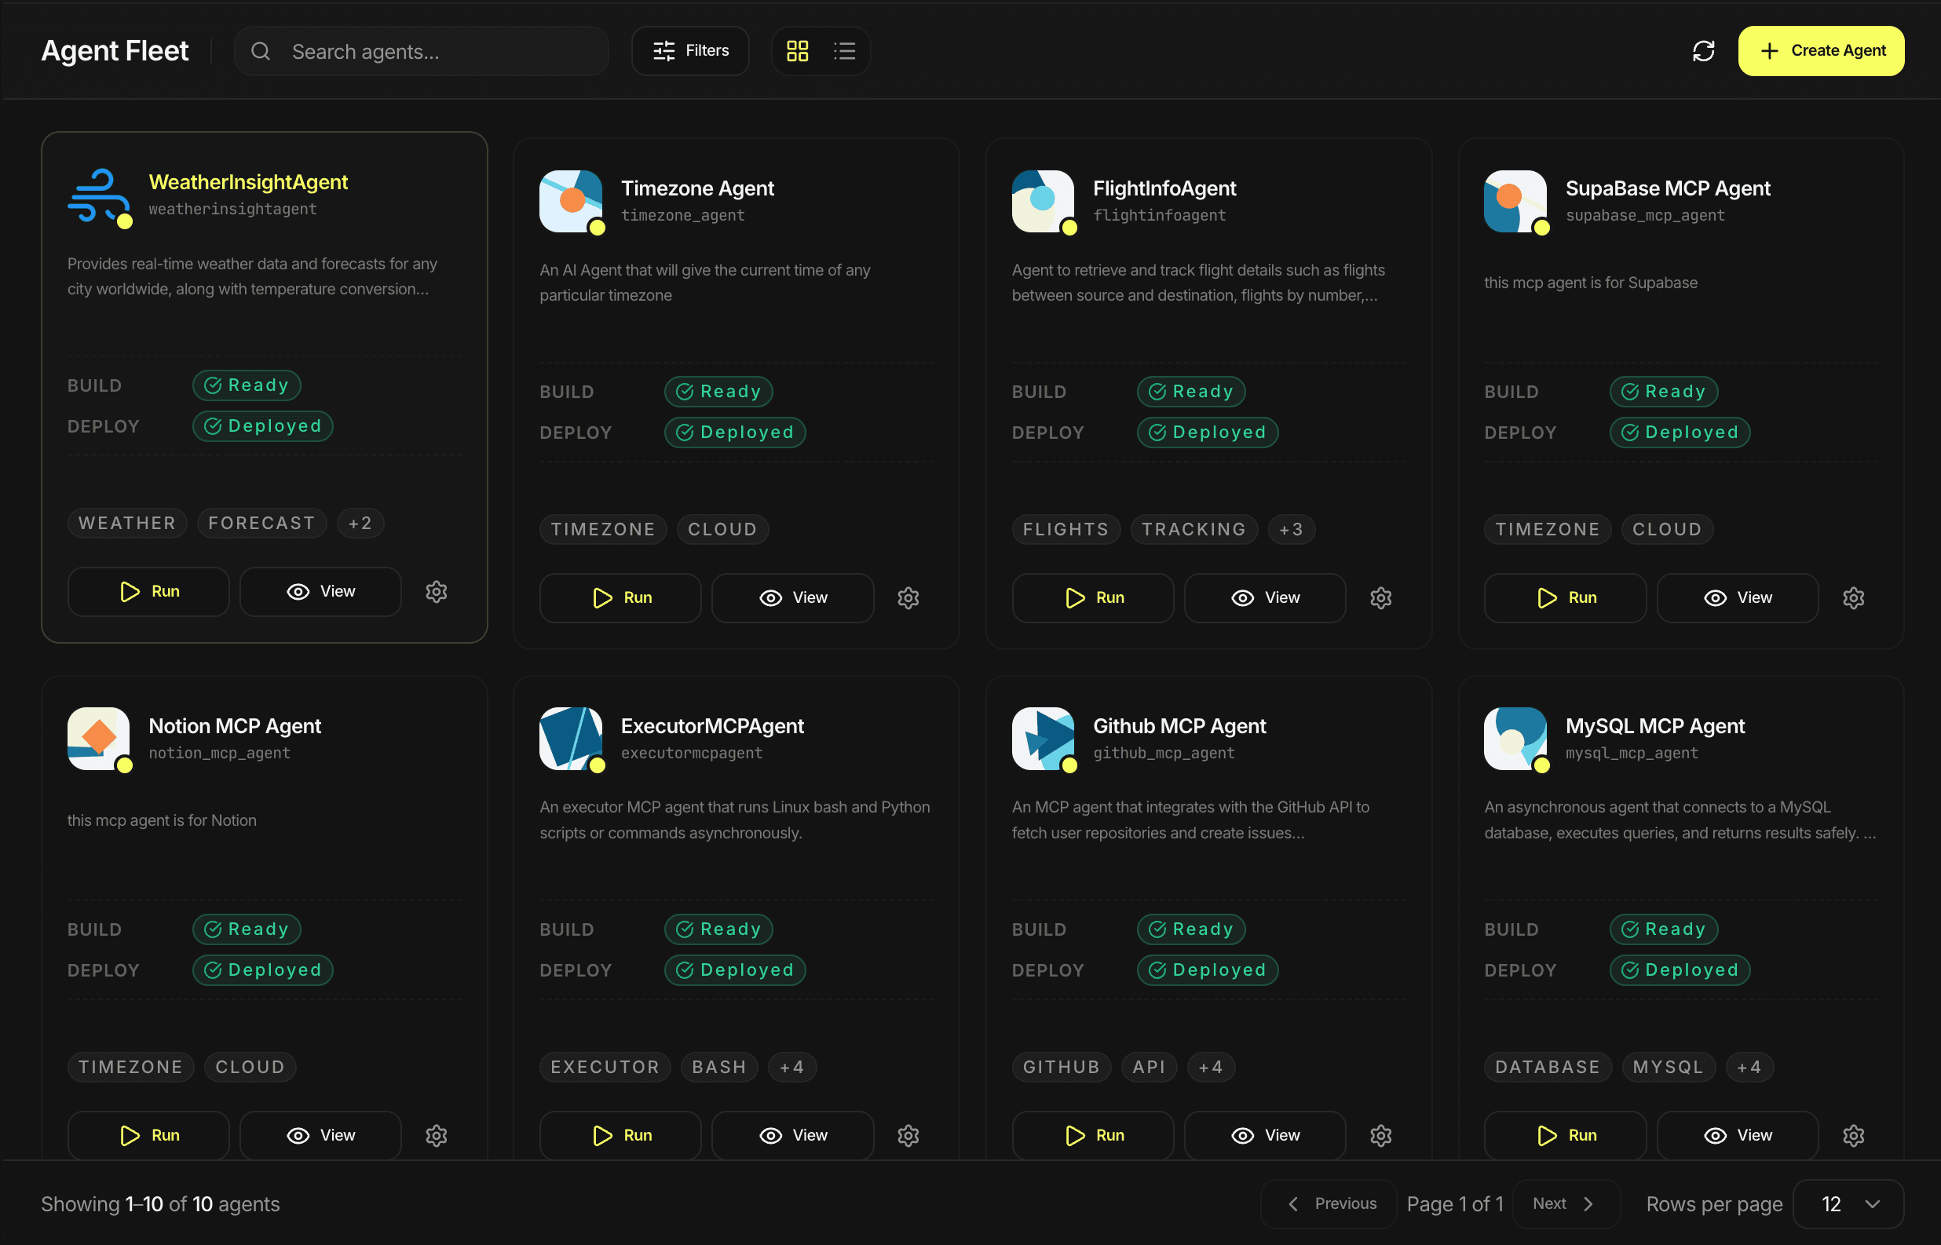This screenshot has width=1941, height=1245.
Task: Go to the Previous page
Action: coord(1329,1205)
